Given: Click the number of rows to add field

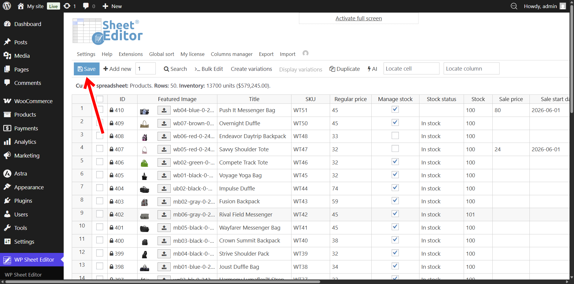Looking at the screenshot, I should (x=146, y=68).
